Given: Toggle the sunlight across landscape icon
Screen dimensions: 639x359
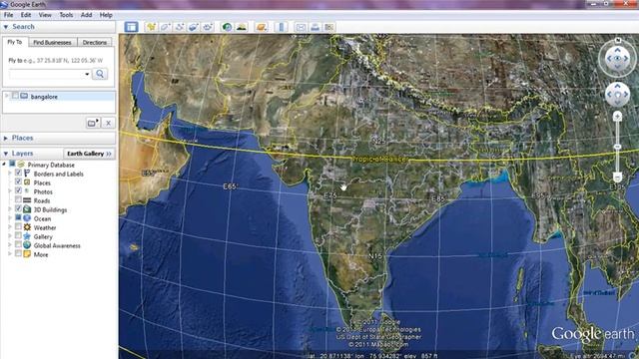Looking at the screenshot, I should [242, 27].
